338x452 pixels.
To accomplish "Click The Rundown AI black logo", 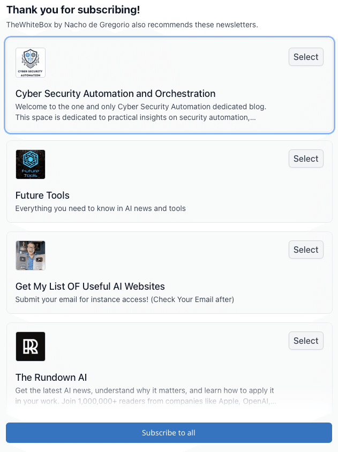I will 30,346.
